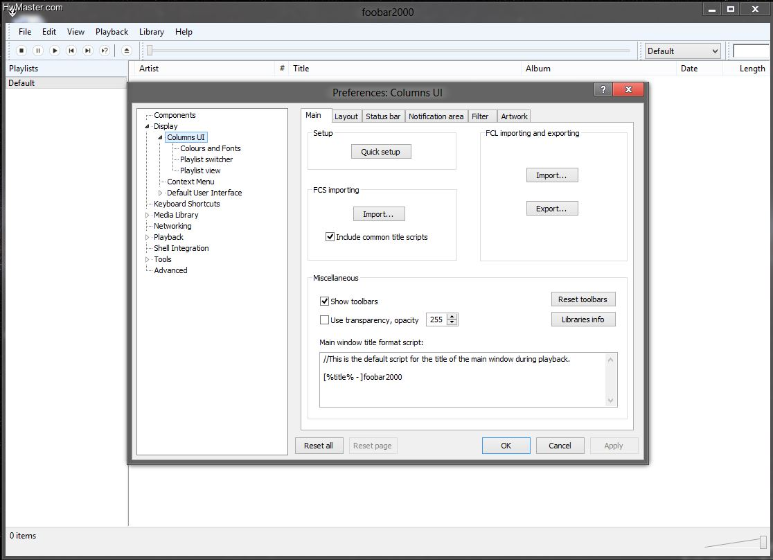Screen dimensions: 773x560
Task: Confirm preferences with the OK button
Action: [x=506, y=446]
